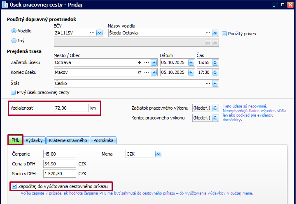Open the ellipsis lookup button for EČV
Image resolution: width=296 pixels, height=204 pixels.
tap(92, 33)
